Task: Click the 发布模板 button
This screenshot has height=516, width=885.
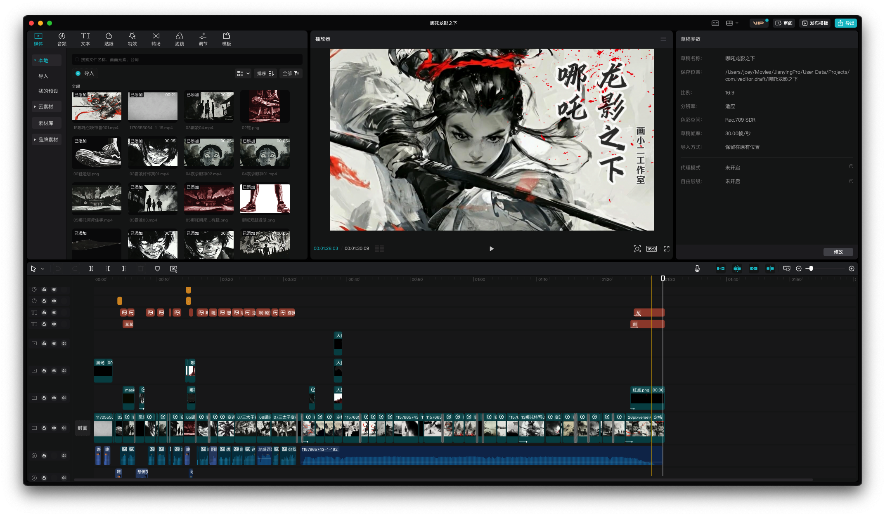Action: coord(815,23)
